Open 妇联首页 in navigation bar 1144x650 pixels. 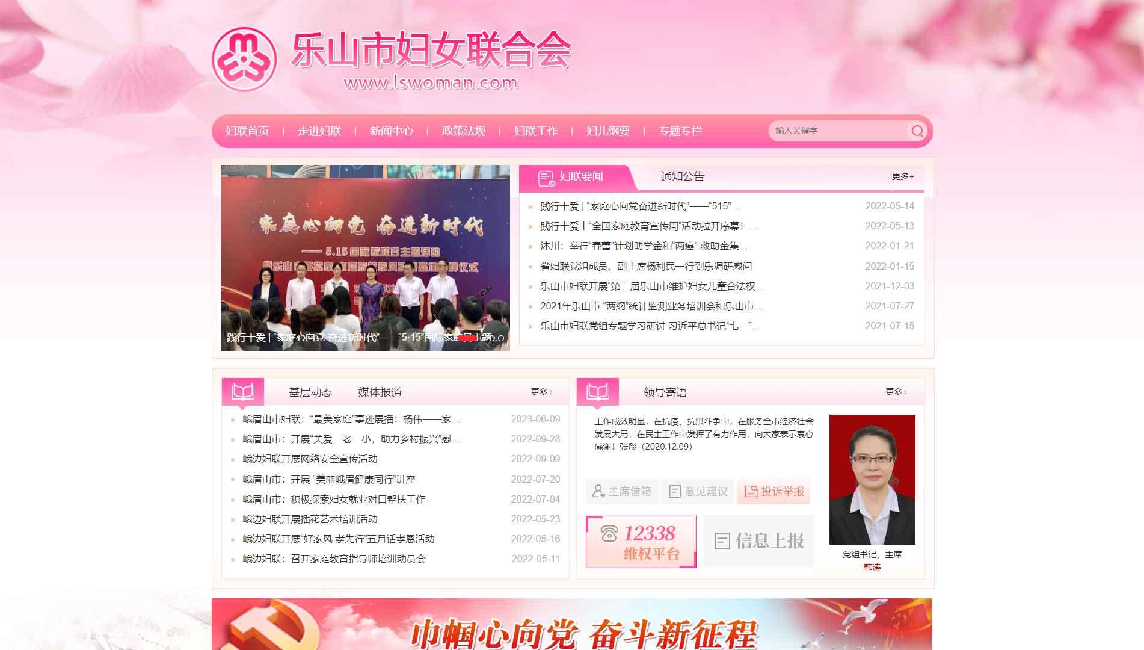247,131
